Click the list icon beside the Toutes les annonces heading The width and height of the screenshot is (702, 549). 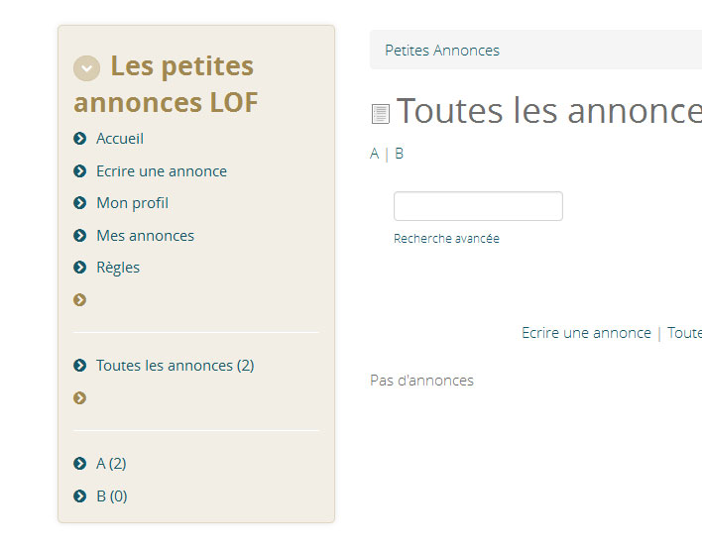tap(381, 114)
